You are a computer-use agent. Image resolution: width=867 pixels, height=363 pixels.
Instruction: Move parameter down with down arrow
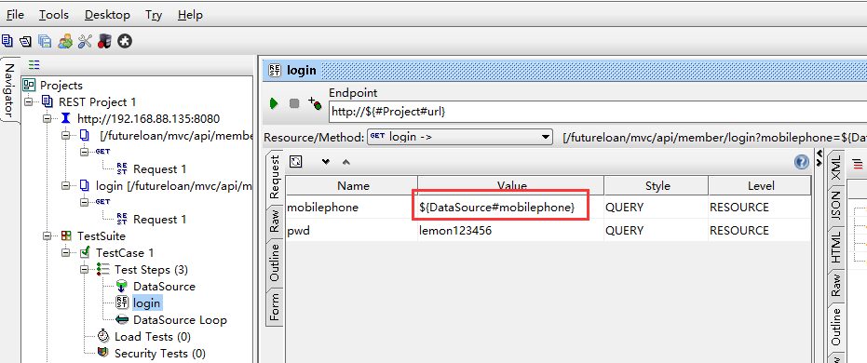(x=326, y=162)
